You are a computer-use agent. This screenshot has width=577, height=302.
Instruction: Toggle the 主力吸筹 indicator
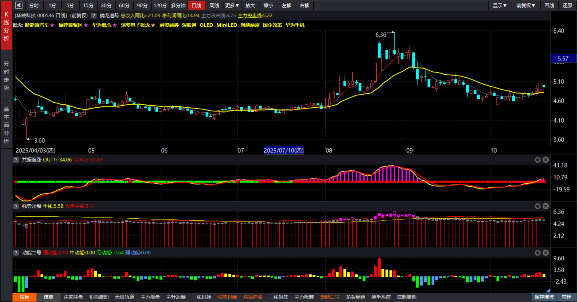304,297
